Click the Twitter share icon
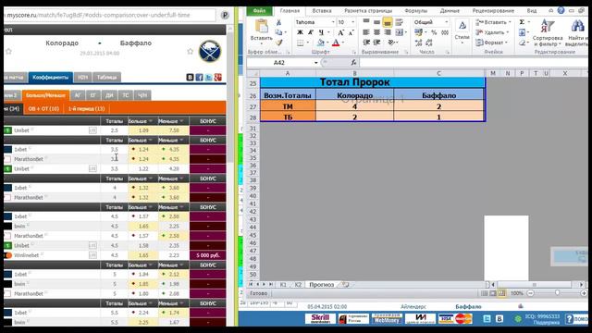 pos(208,78)
